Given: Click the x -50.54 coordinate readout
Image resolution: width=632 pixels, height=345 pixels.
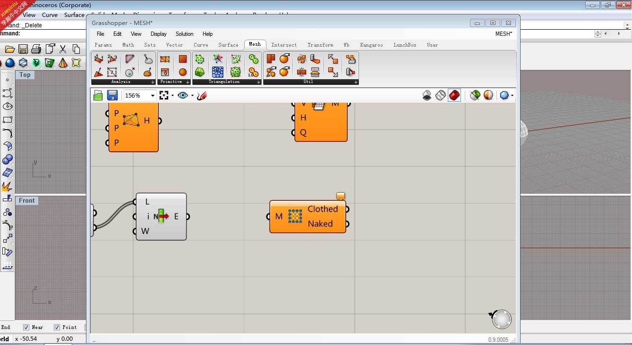Looking at the screenshot, I should [x=26, y=338].
